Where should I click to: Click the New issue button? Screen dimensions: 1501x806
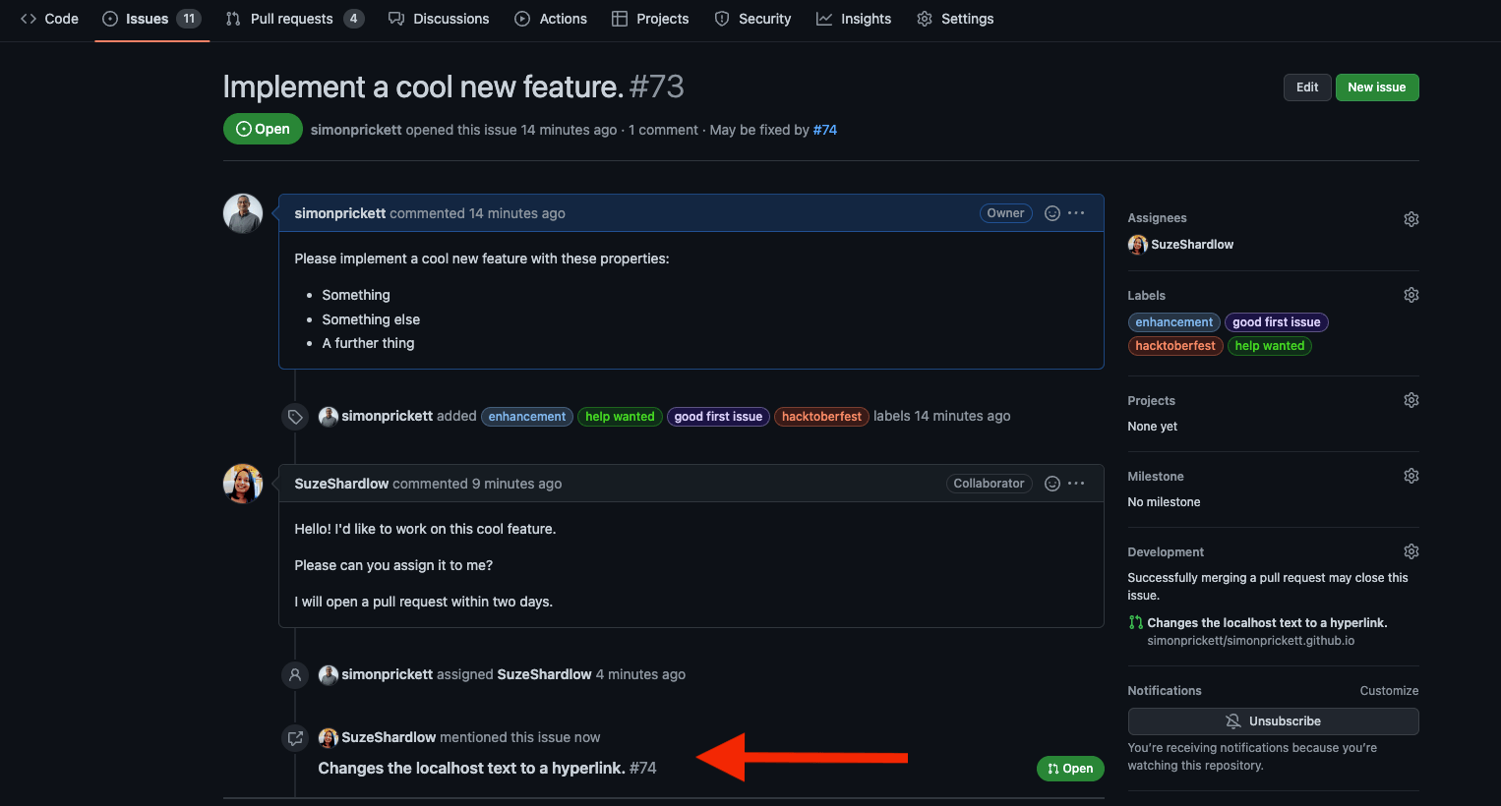tap(1376, 87)
